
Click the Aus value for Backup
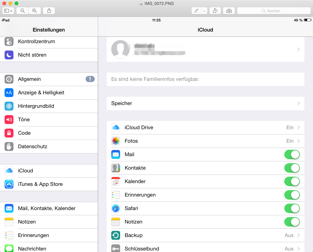pos(289,235)
